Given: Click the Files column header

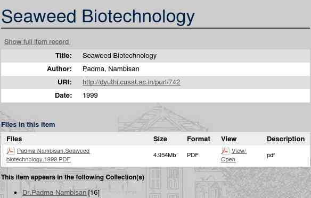Looking at the screenshot, I should tap(14, 139).
